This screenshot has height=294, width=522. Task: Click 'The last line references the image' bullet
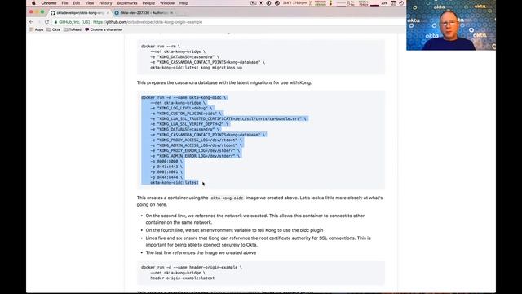[201, 252]
